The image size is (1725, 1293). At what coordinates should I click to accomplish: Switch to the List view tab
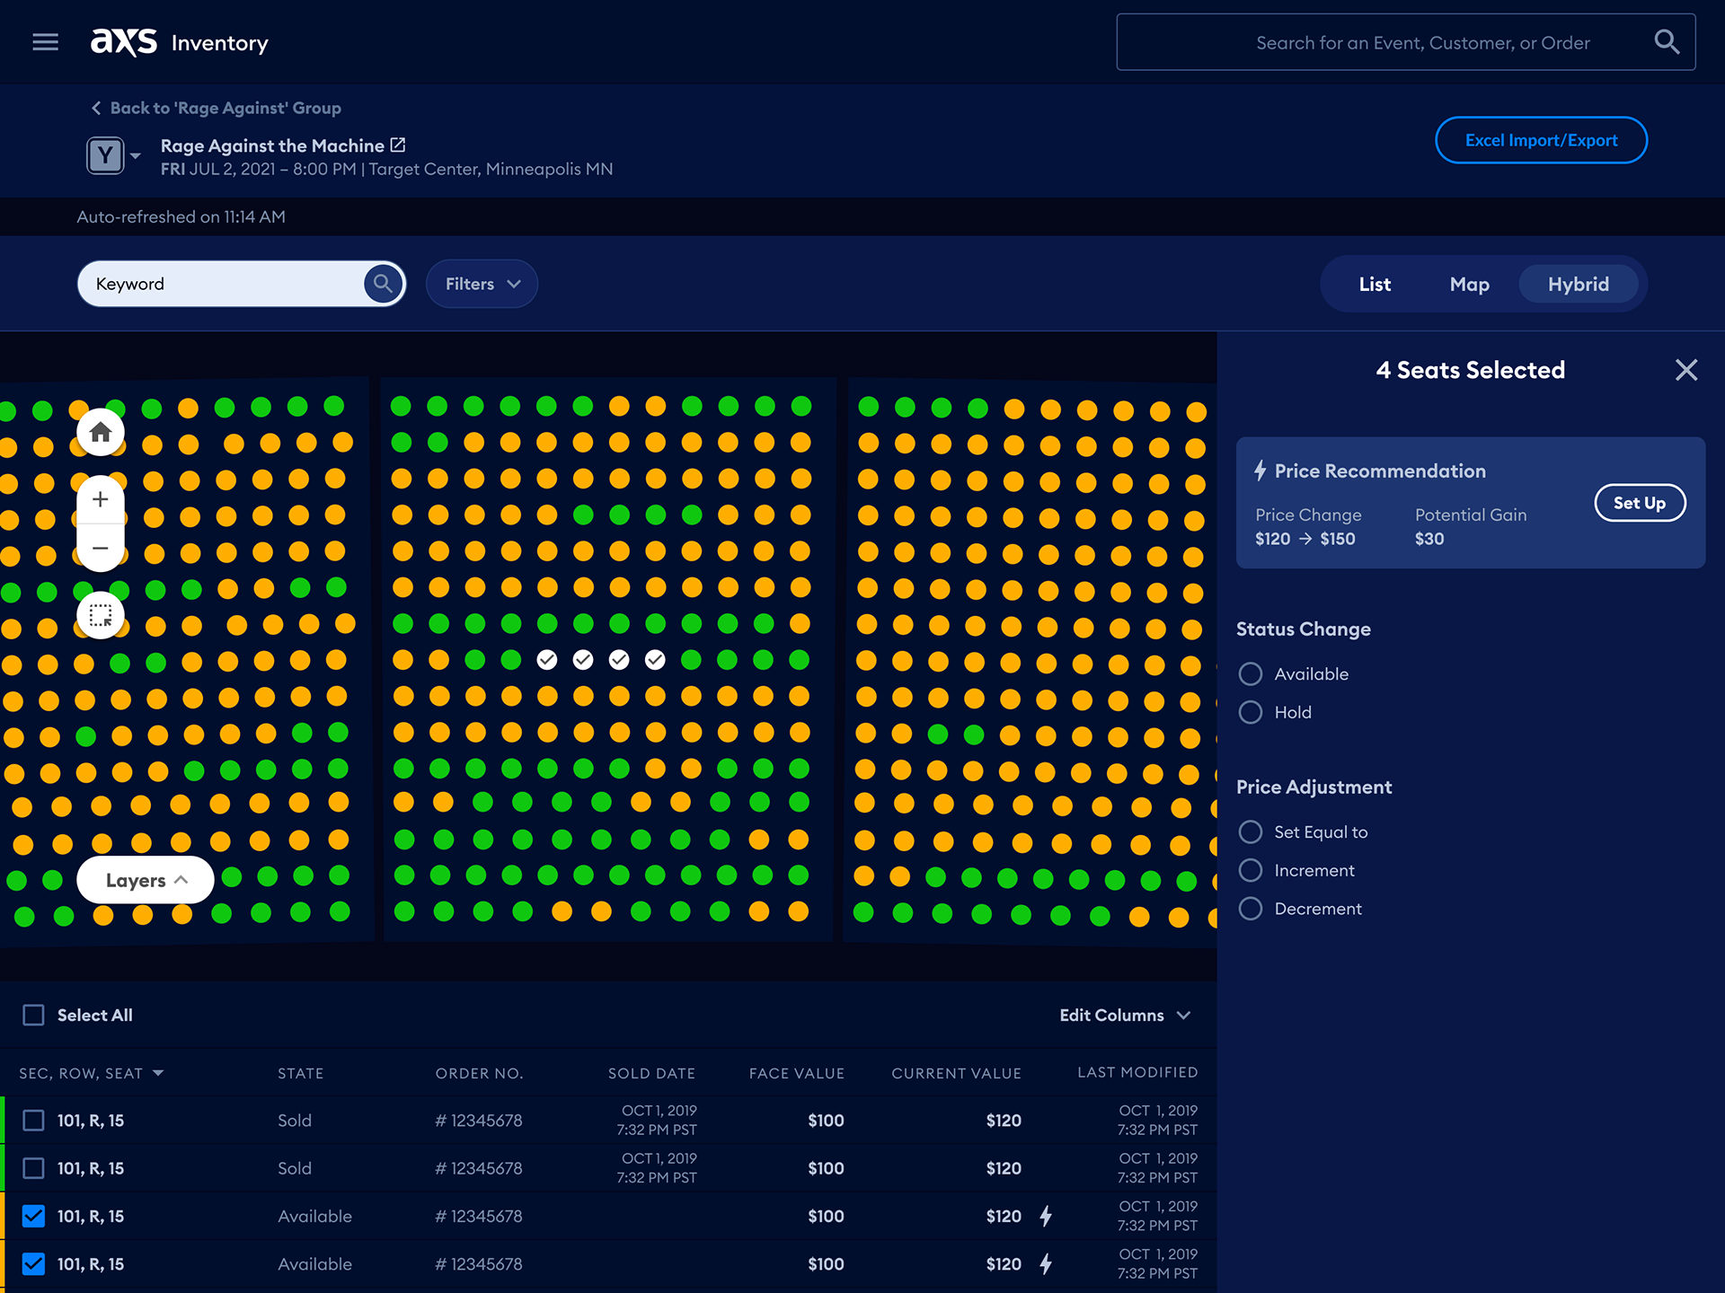click(x=1375, y=284)
